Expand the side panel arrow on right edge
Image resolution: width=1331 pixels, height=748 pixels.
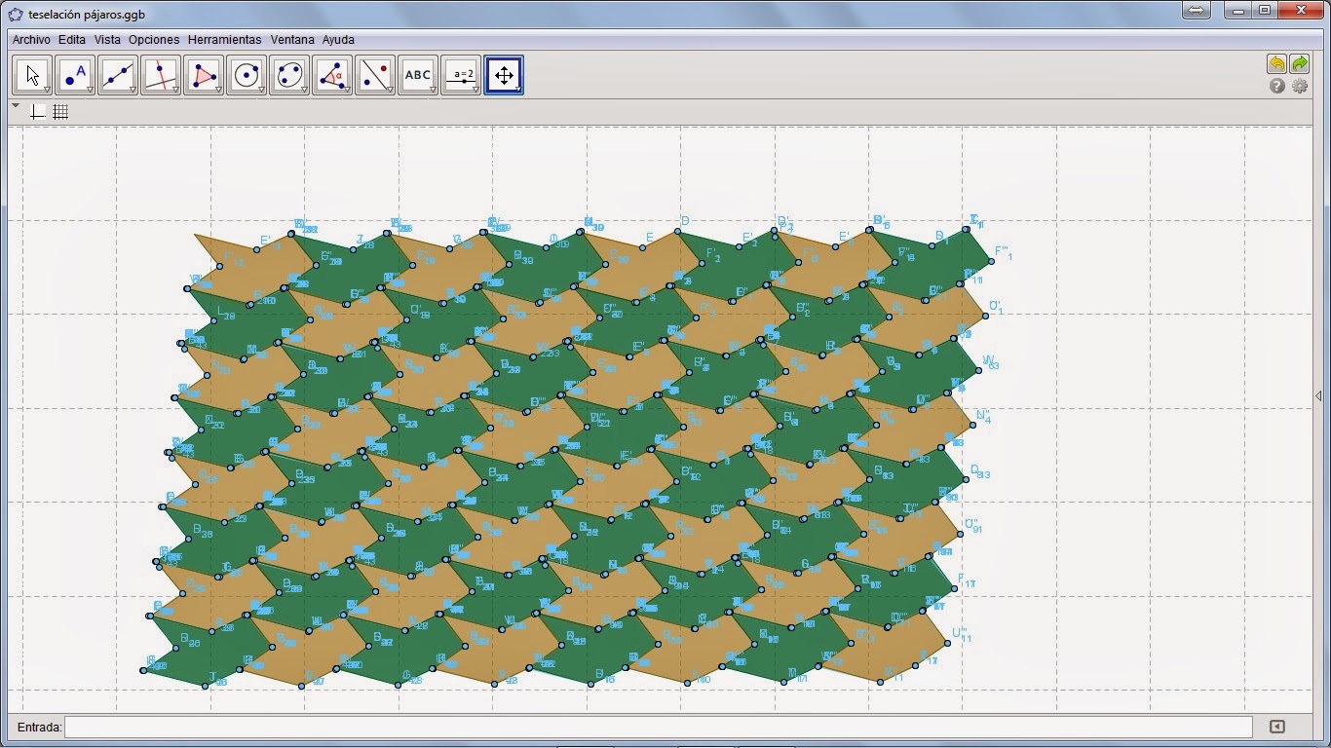[x=1318, y=396]
